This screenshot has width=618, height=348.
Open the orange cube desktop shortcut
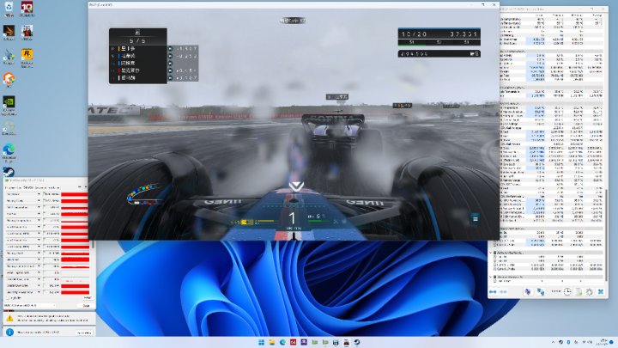point(9,80)
